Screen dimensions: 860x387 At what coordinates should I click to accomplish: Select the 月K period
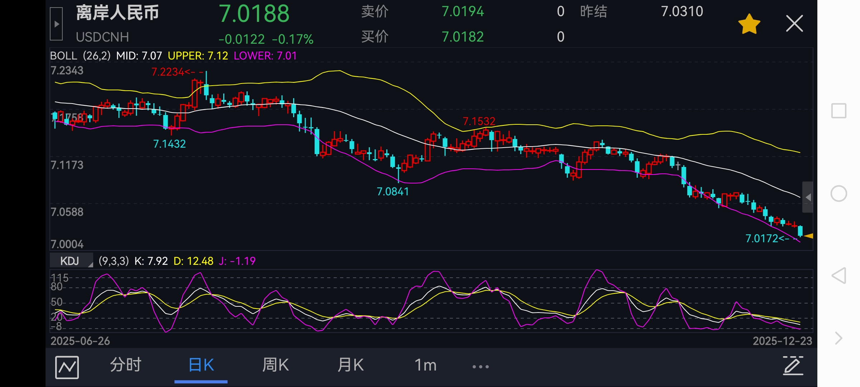350,365
